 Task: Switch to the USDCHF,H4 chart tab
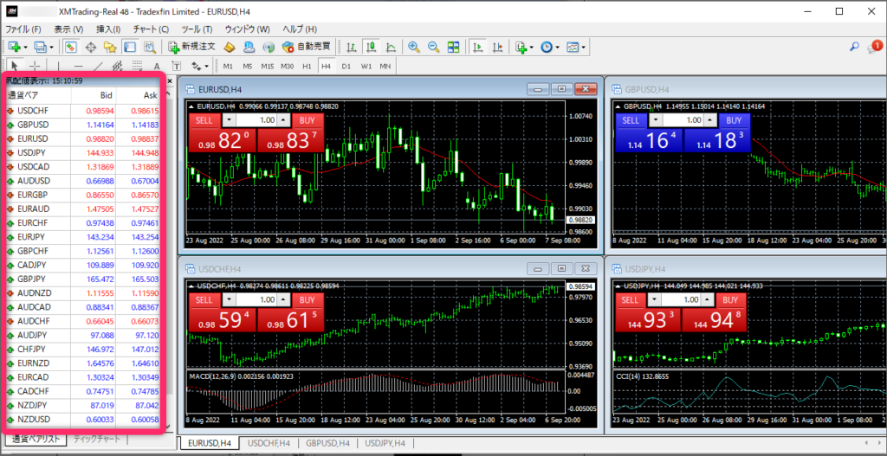(x=270, y=443)
